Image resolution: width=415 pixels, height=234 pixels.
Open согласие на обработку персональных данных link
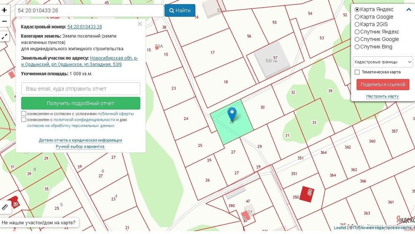tap(71, 126)
